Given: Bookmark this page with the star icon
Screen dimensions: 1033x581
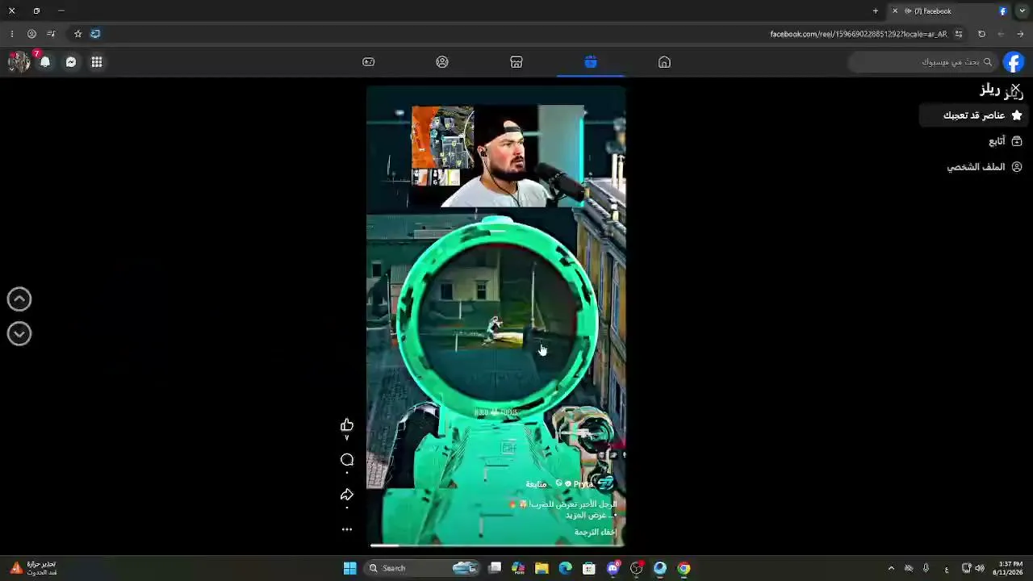Looking at the screenshot, I should pyautogui.click(x=77, y=34).
